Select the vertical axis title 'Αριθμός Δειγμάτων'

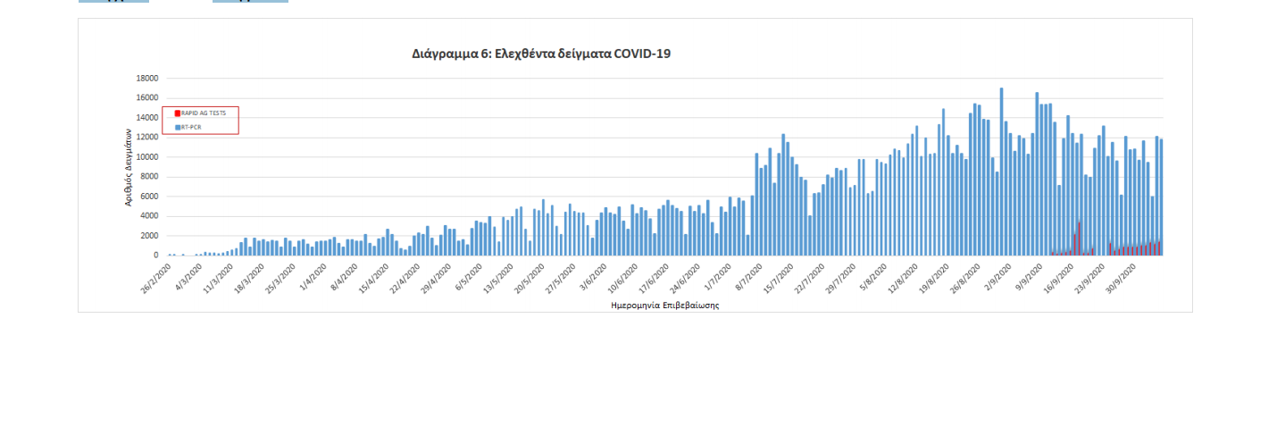(x=129, y=167)
